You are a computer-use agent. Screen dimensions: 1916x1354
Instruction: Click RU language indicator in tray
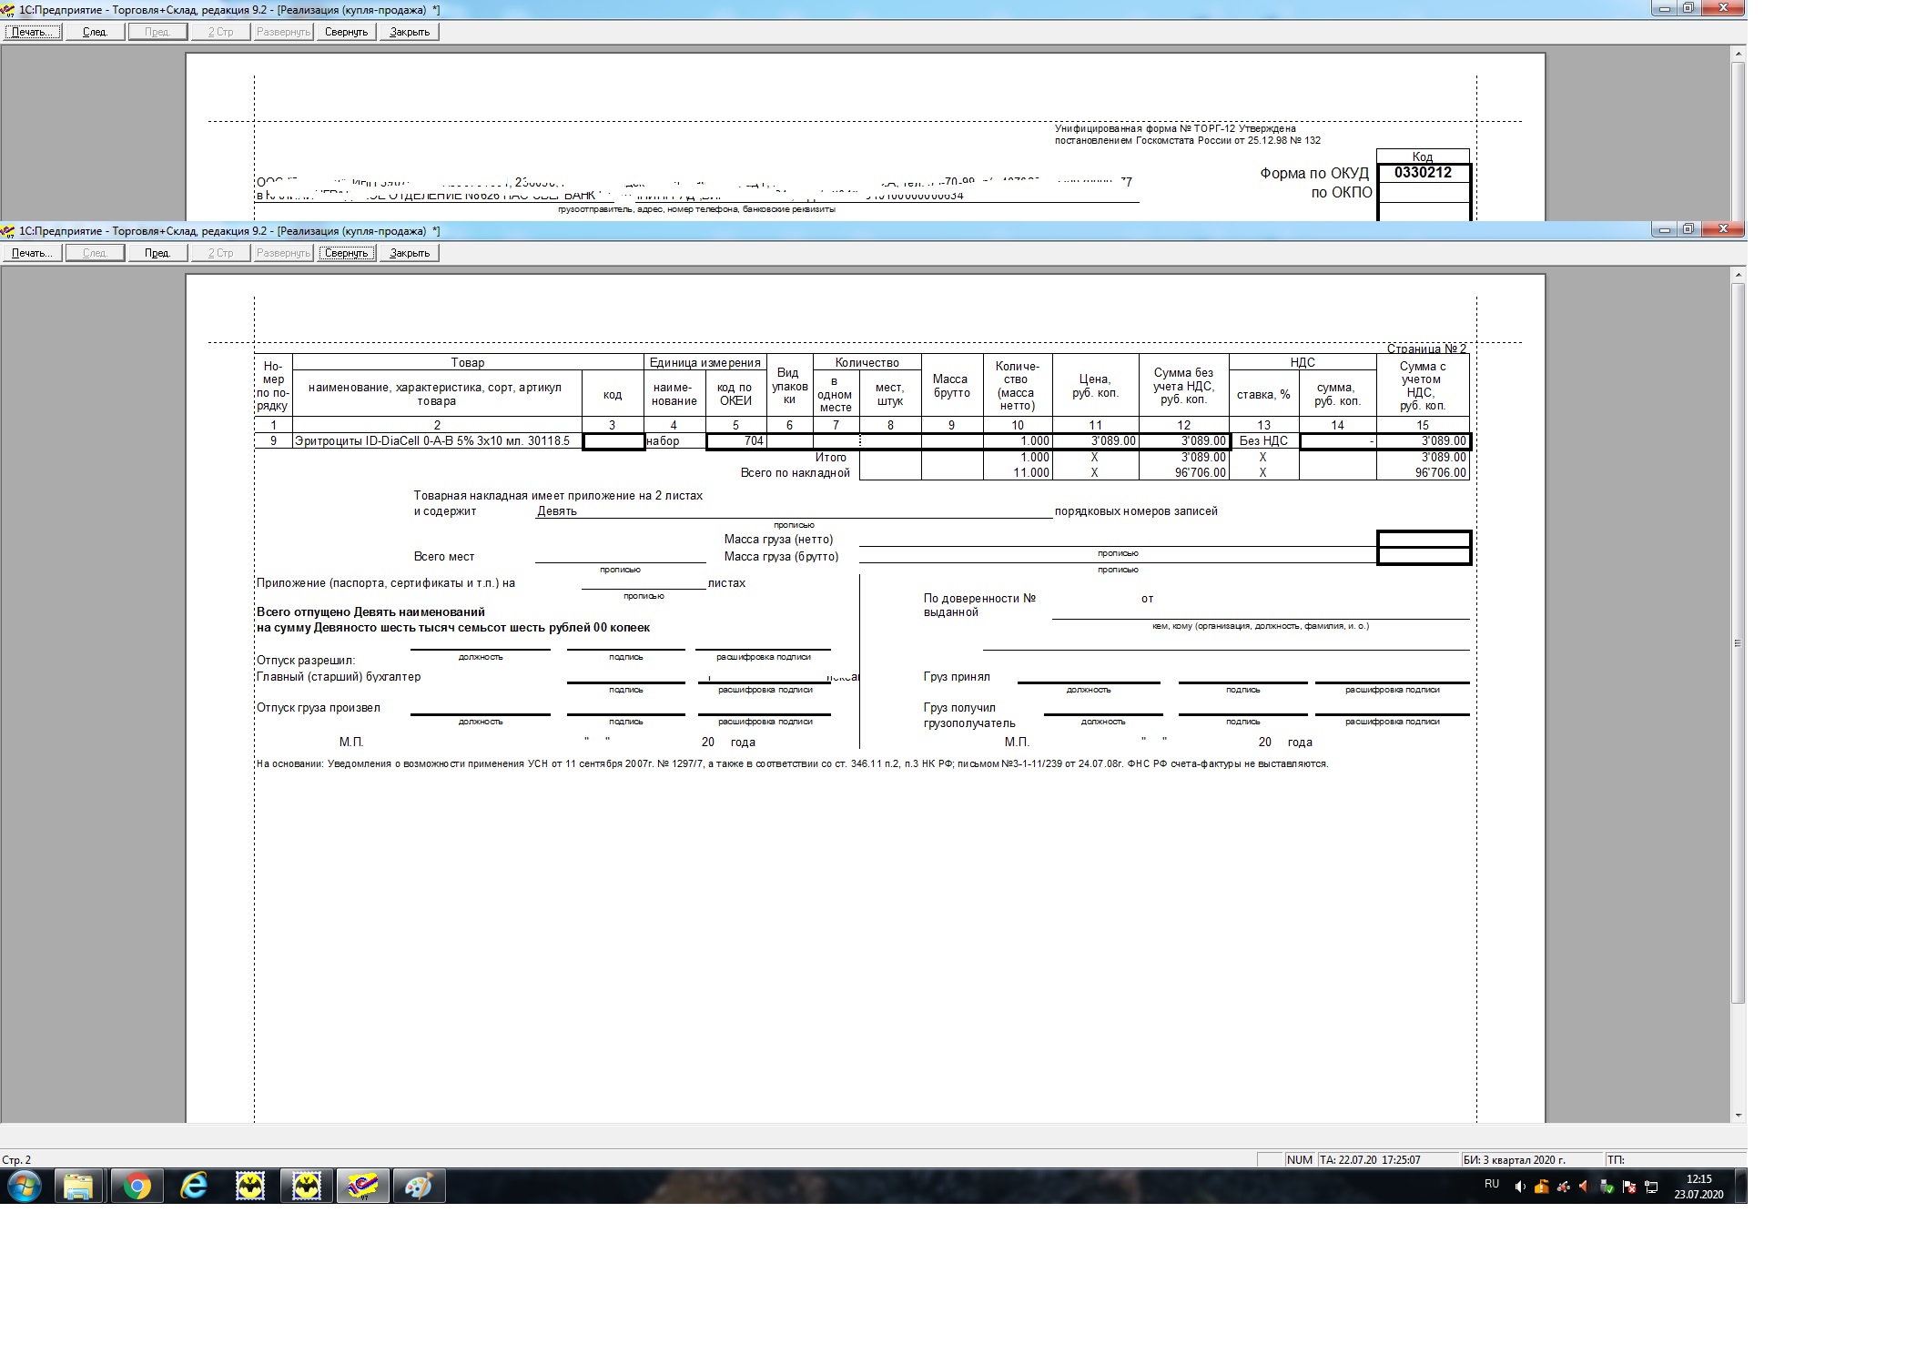point(1491,1184)
